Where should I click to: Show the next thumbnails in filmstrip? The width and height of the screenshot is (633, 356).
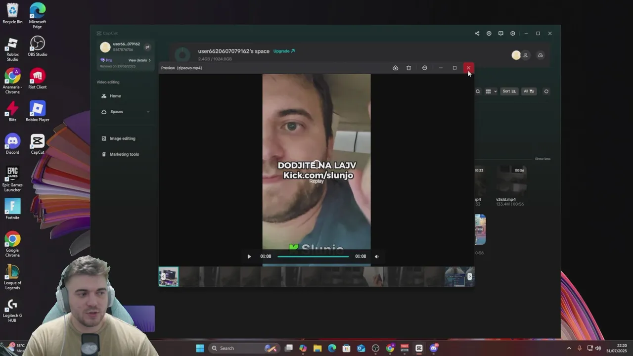(x=470, y=276)
